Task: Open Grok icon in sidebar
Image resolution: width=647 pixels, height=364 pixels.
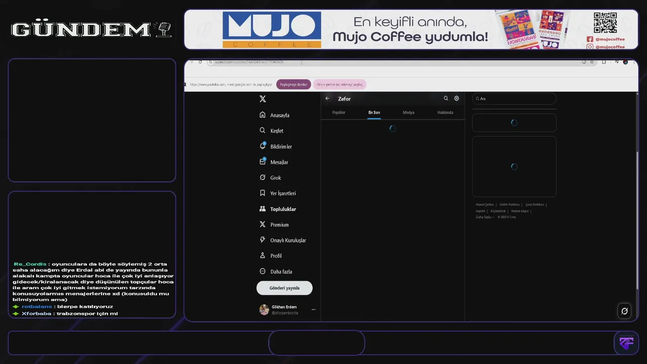Action: coord(262,177)
